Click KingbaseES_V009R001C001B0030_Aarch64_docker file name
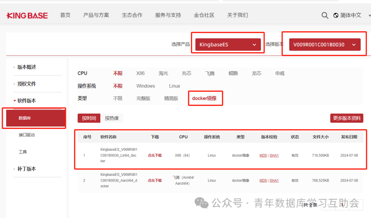The image size is (371, 218). (119, 180)
